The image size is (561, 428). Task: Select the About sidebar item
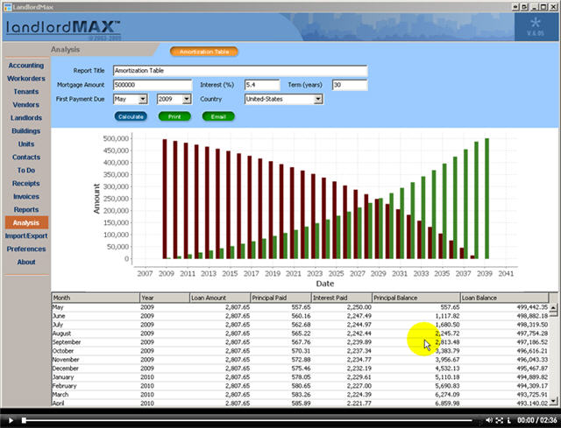tap(26, 263)
